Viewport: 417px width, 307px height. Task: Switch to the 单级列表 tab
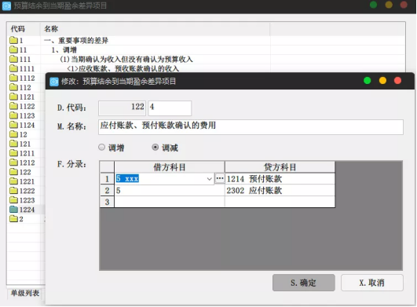[x=24, y=293]
